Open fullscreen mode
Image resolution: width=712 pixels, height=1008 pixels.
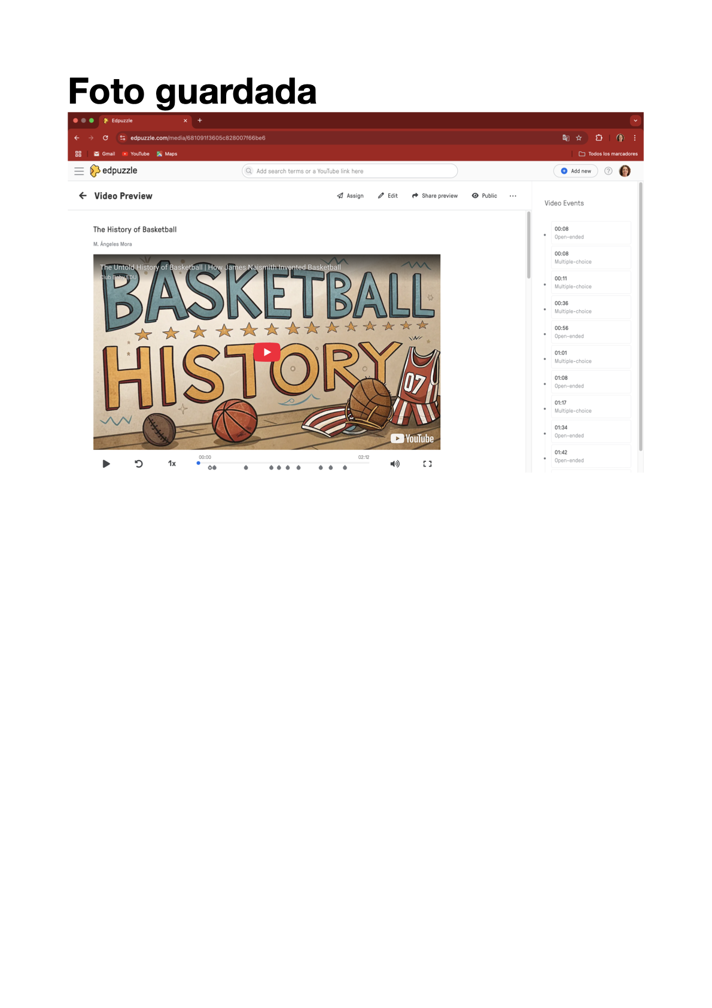(427, 464)
